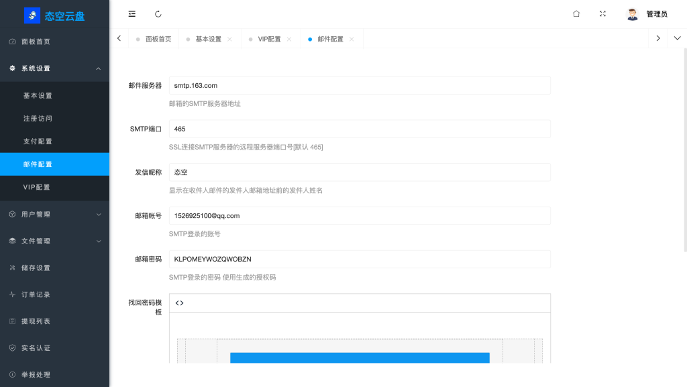Collapse the 系统设置 menu chevron
This screenshot has width=687, height=387.
pyautogui.click(x=98, y=68)
